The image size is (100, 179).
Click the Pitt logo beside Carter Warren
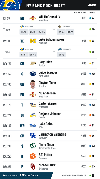coord(33,105)
